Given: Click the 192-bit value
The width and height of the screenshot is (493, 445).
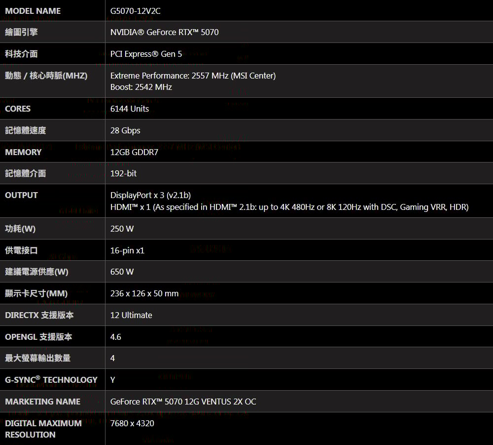Looking at the screenshot, I should (x=124, y=173).
